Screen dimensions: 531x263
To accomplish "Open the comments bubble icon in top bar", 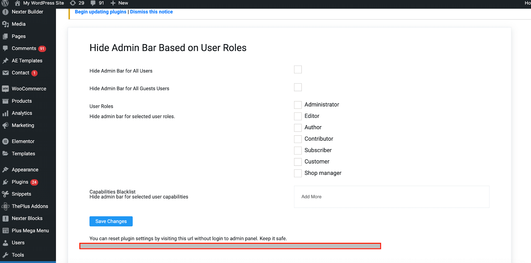I will coord(93,3).
